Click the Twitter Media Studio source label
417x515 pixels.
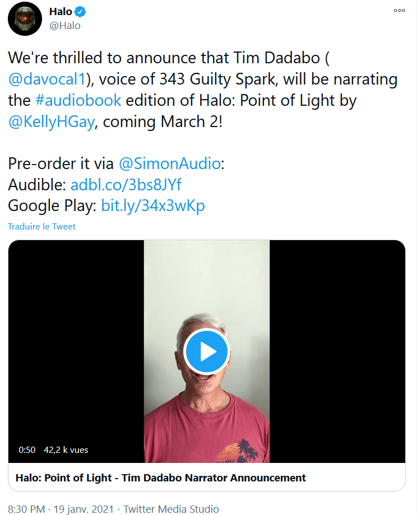(x=171, y=509)
